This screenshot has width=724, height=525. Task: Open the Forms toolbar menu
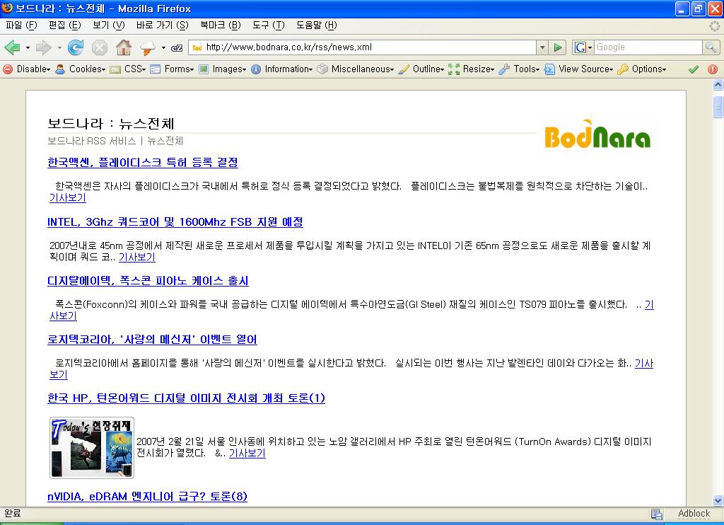coord(173,69)
